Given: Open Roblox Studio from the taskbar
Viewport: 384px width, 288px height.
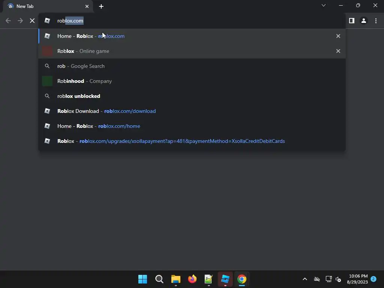Looking at the screenshot, I should point(225,279).
